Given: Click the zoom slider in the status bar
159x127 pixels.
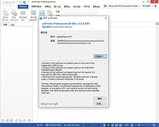Looking at the screenshot, I should pyautogui.click(x=143, y=125).
